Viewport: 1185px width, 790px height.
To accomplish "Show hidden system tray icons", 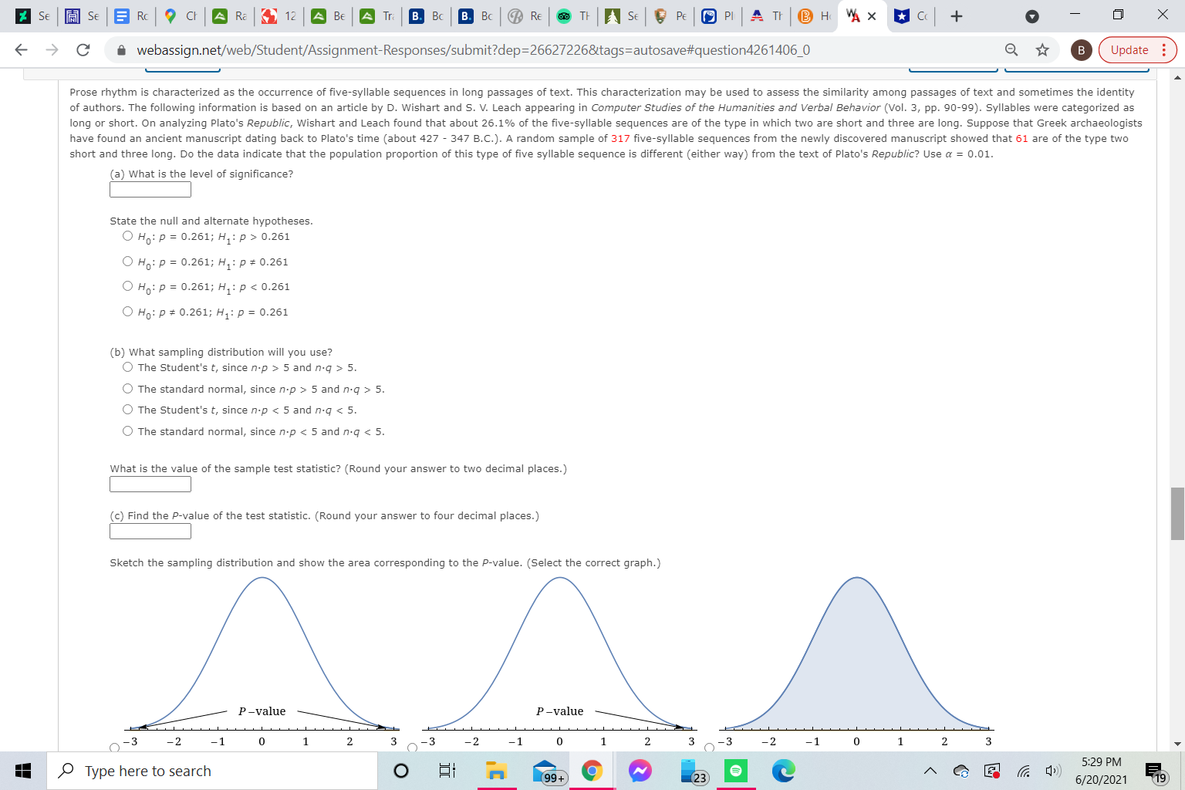I will tap(930, 771).
